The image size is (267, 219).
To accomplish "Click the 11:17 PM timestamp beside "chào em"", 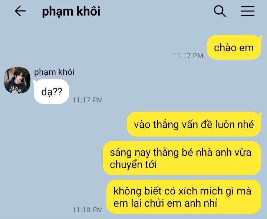I will 188,56.
